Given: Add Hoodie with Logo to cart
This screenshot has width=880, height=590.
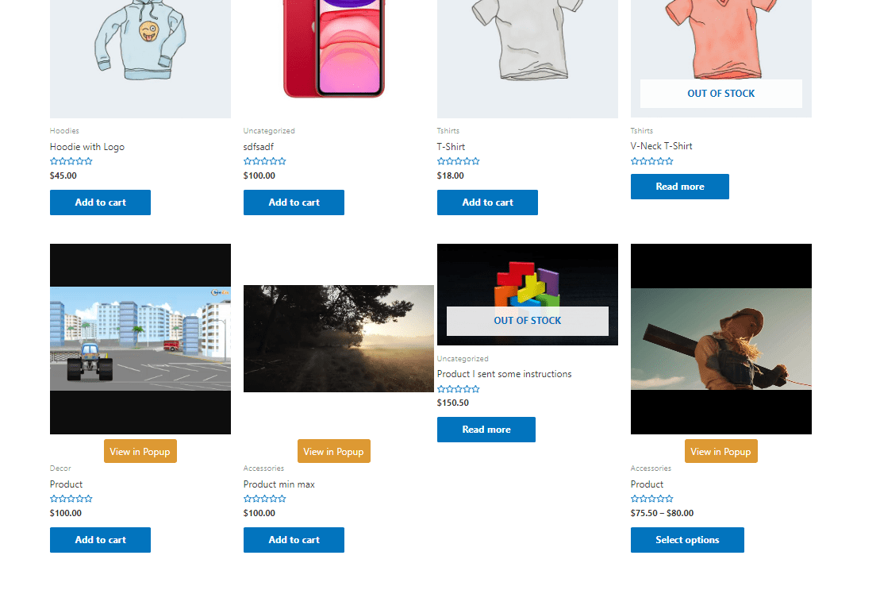Looking at the screenshot, I should coord(100,202).
